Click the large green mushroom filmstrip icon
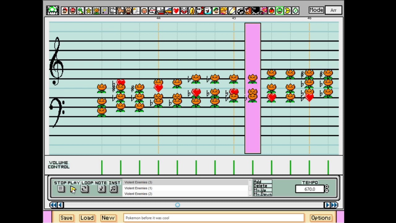 (53, 10)
